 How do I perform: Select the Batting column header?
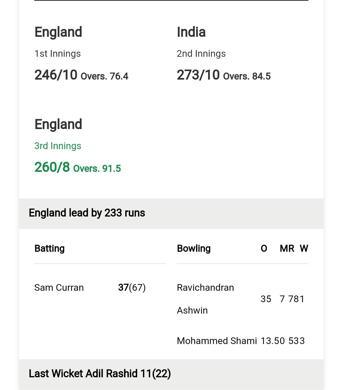click(x=49, y=249)
